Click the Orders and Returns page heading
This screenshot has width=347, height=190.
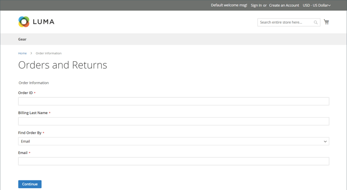tap(62, 65)
